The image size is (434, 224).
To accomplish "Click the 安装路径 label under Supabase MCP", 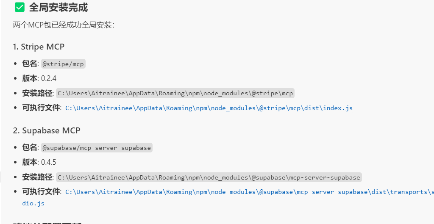I will tap(37, 177).
